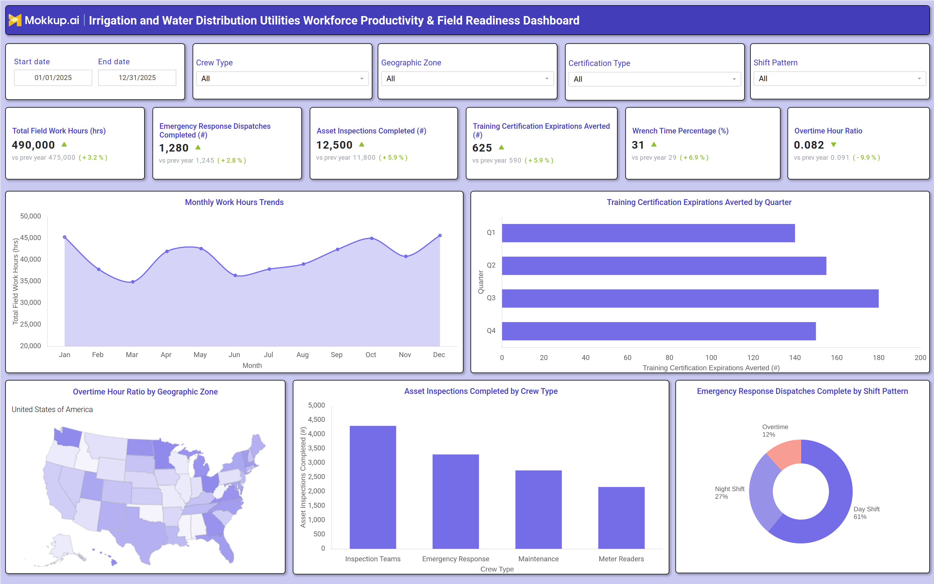Click the Night Shift 27% label
The height and width of the screenshot is (584, 934).
pos(729,493)
